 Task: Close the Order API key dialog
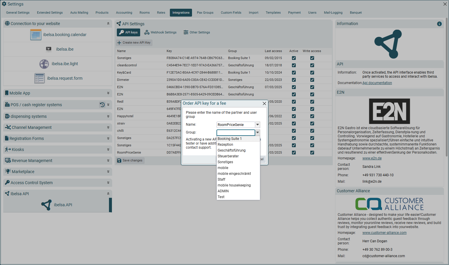[x=264, y=104]
